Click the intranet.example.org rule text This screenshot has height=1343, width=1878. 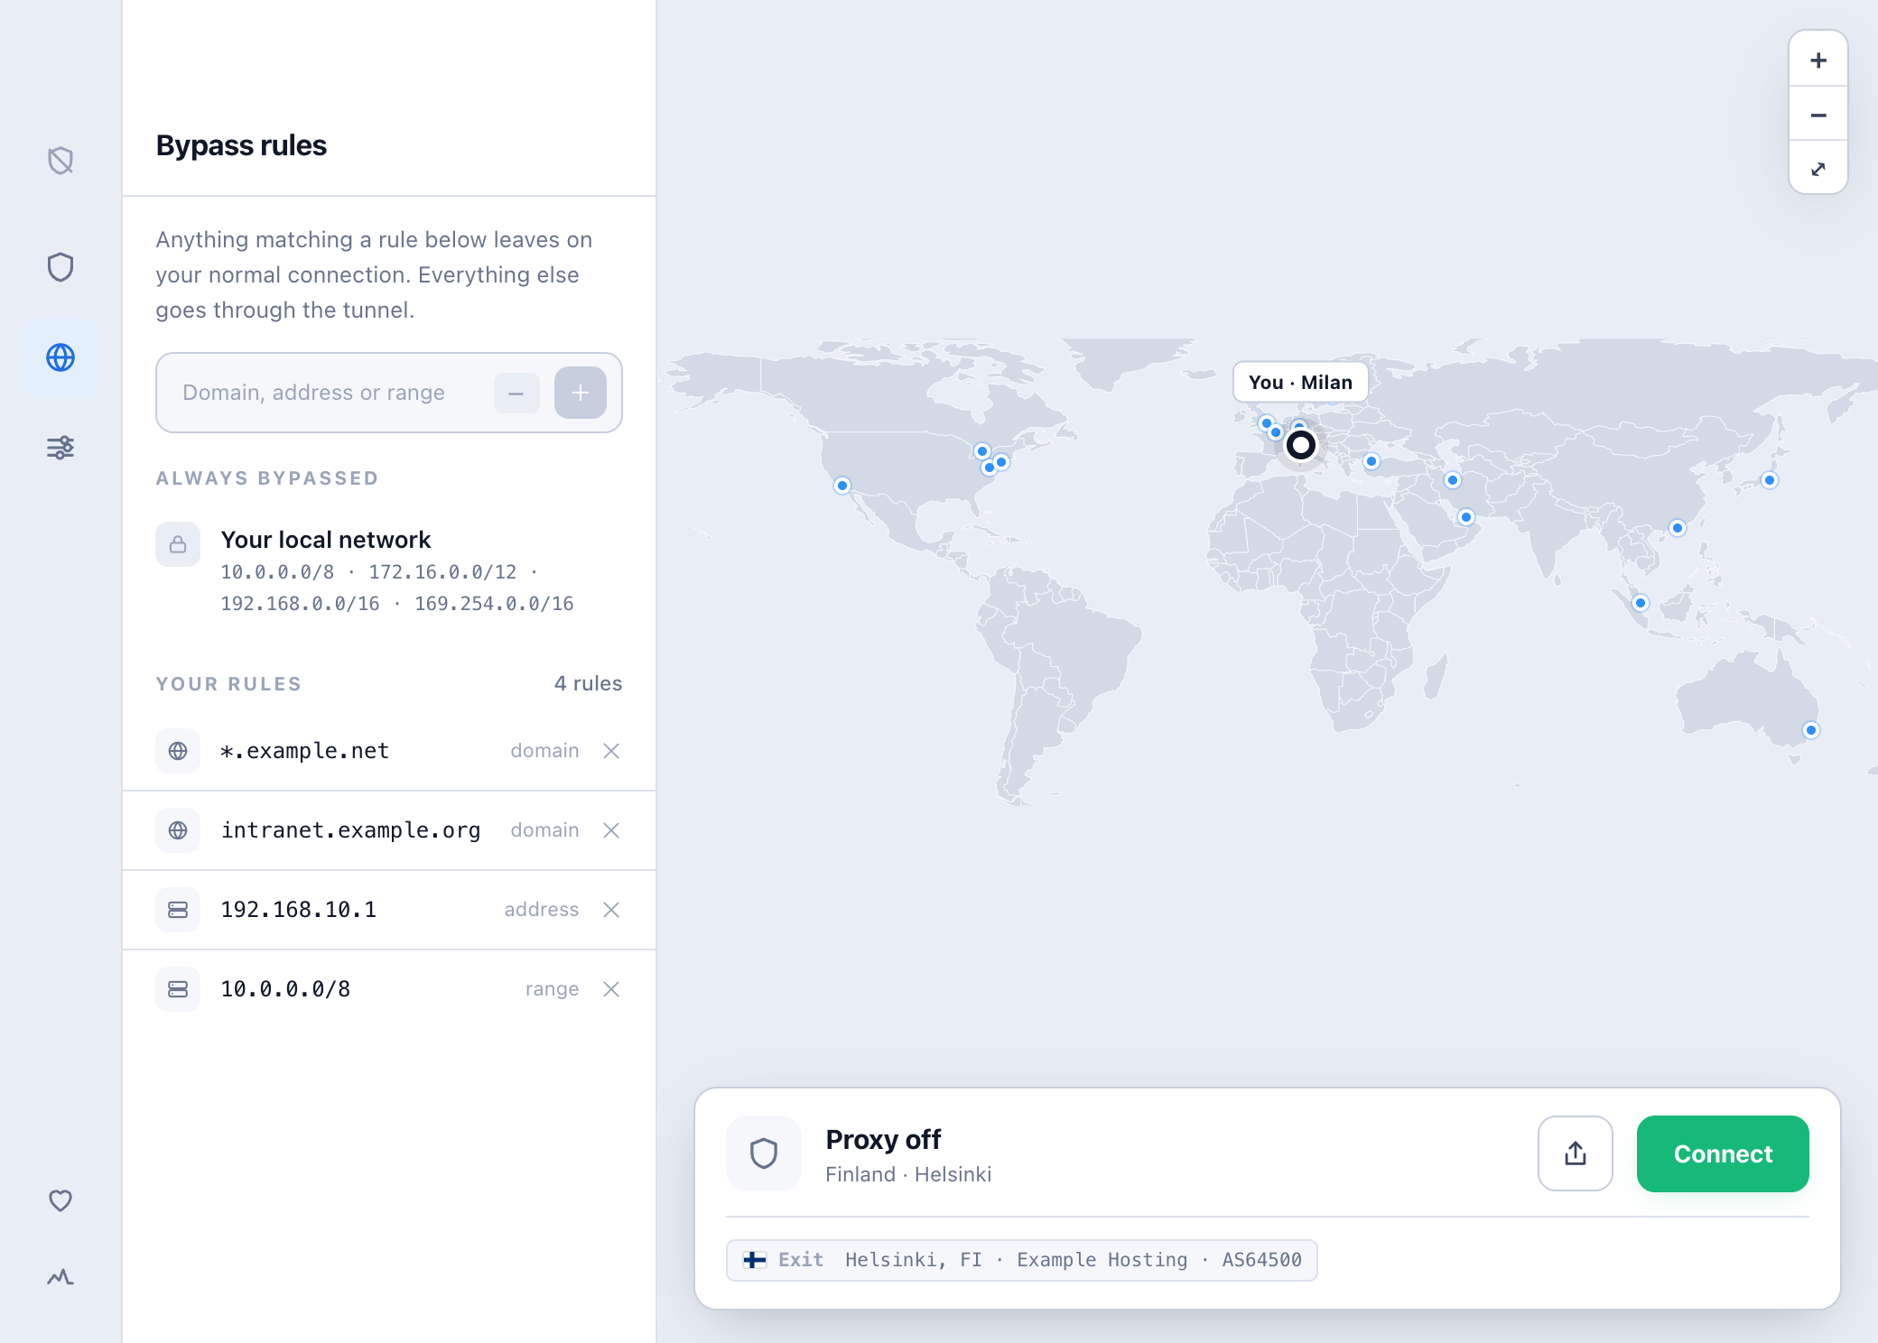pyautogui.click(x=350, y=830)
